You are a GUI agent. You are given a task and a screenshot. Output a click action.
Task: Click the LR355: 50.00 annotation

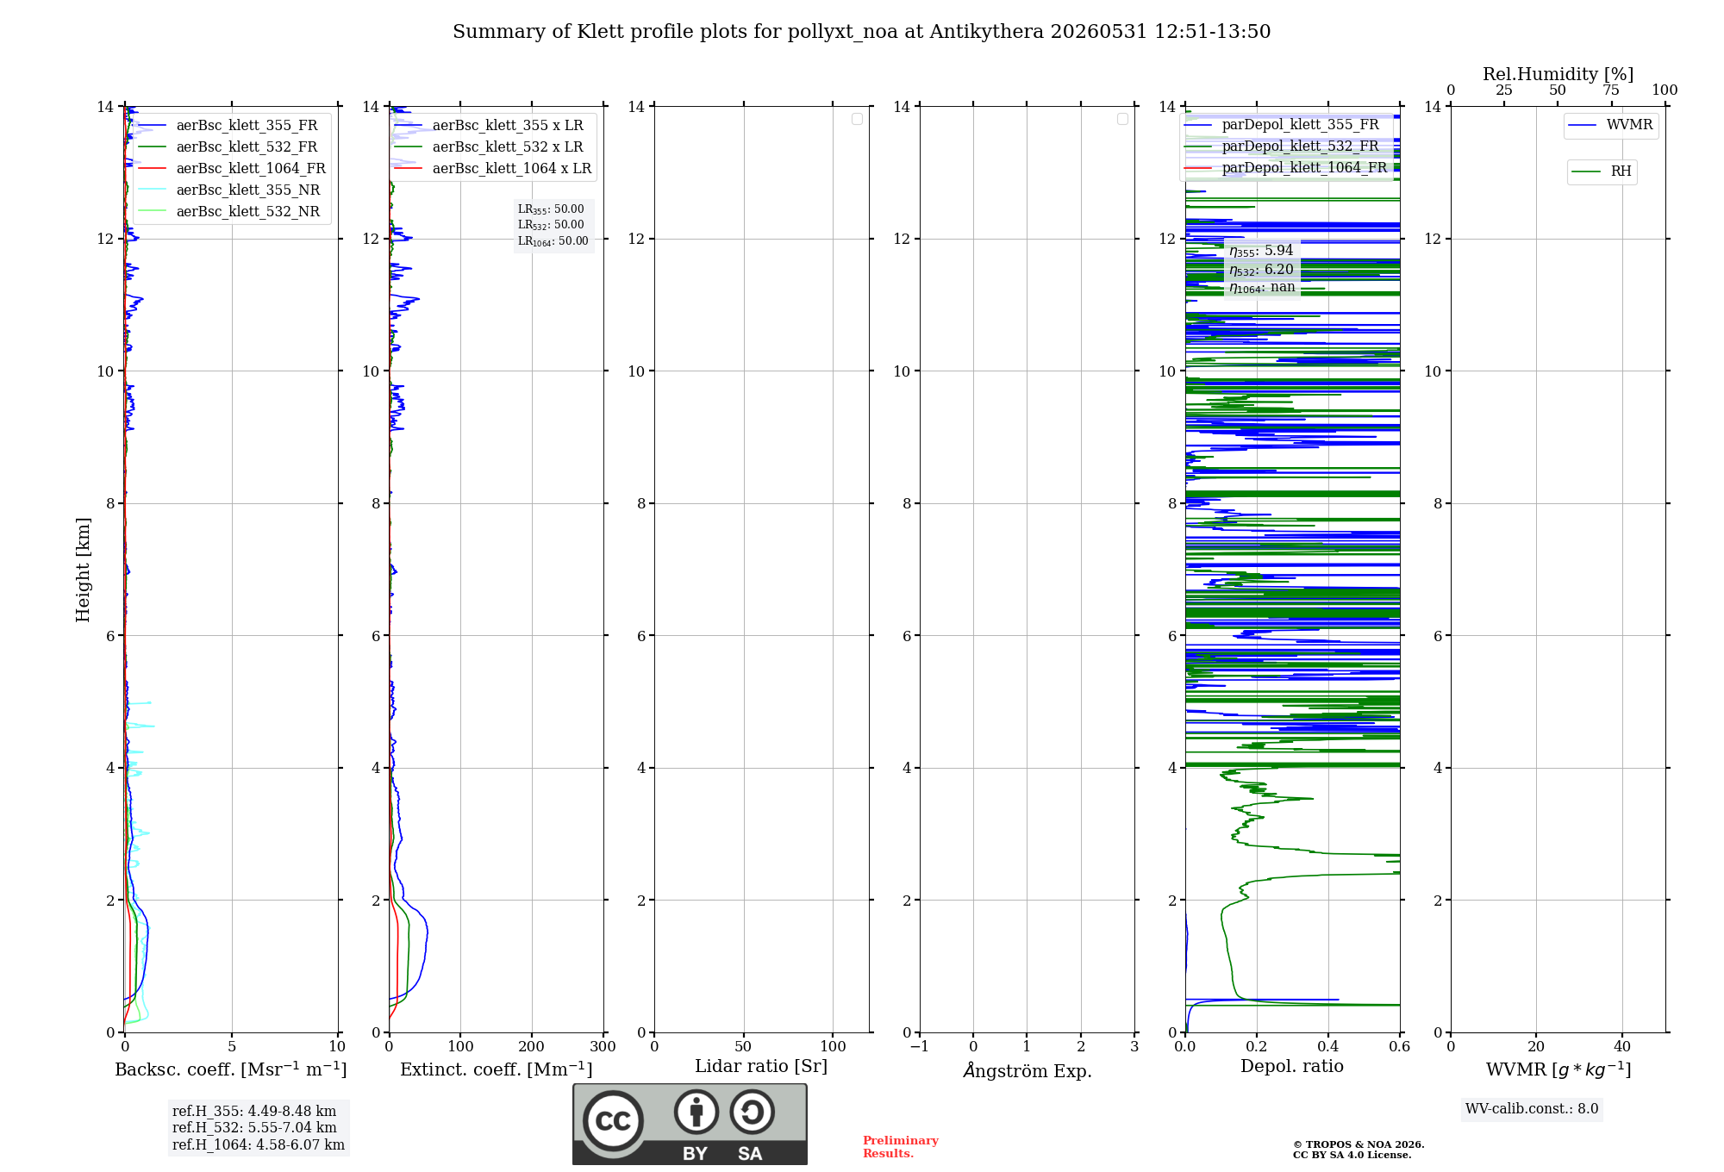tap(551, 209)
